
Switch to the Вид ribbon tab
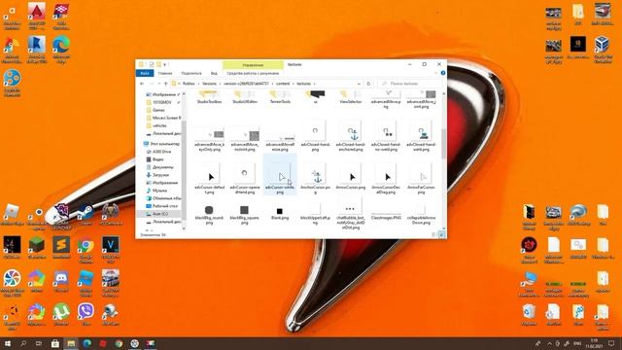pyautogui.click(x=214, y=74)
